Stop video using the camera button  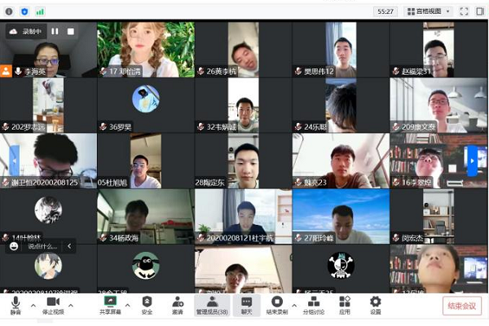click(x=53, y=305)
